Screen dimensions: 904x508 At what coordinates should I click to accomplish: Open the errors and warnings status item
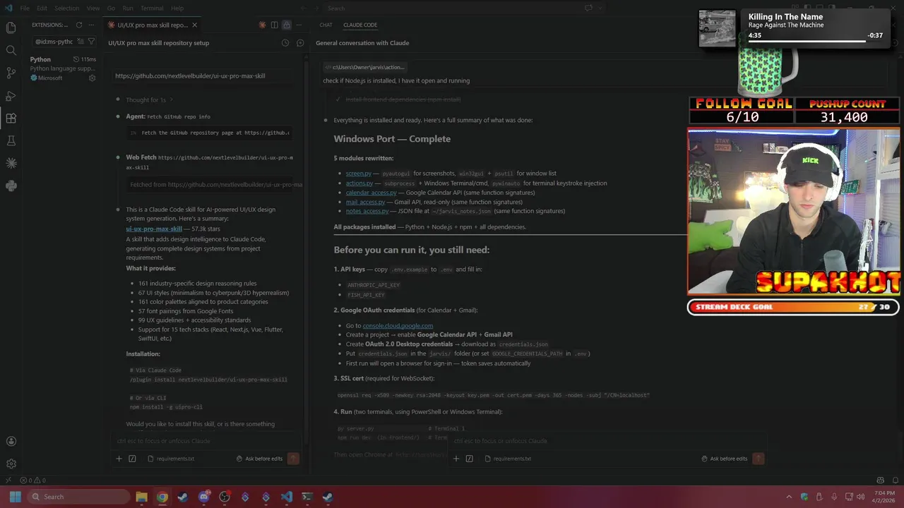33,480
